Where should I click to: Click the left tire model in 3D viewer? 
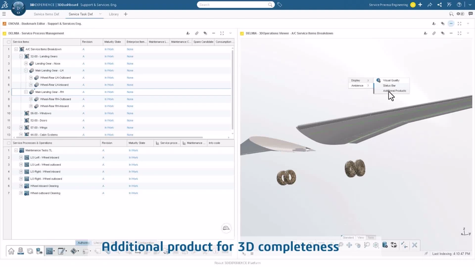coord(286,177)
